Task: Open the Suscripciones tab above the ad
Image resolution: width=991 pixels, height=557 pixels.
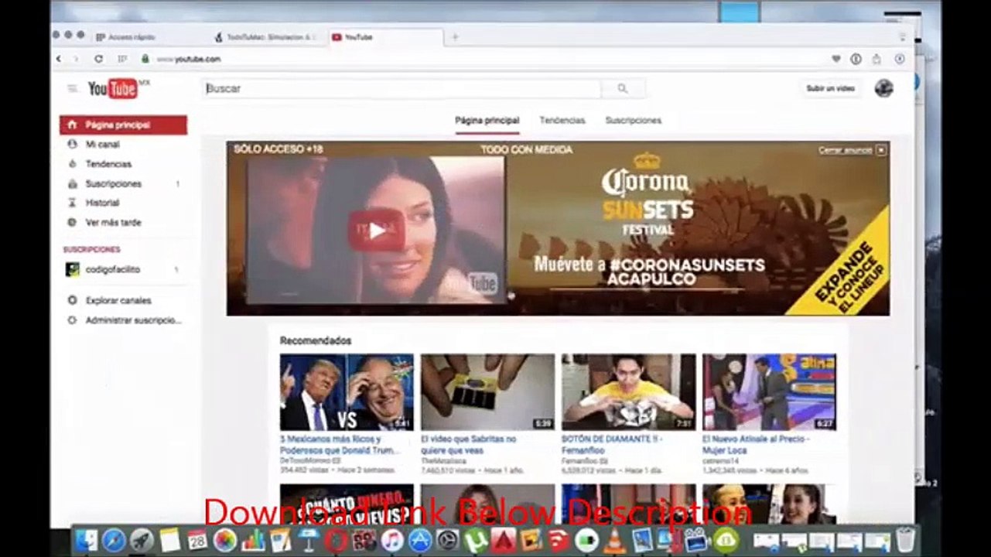Action: (x=634, y=121)
